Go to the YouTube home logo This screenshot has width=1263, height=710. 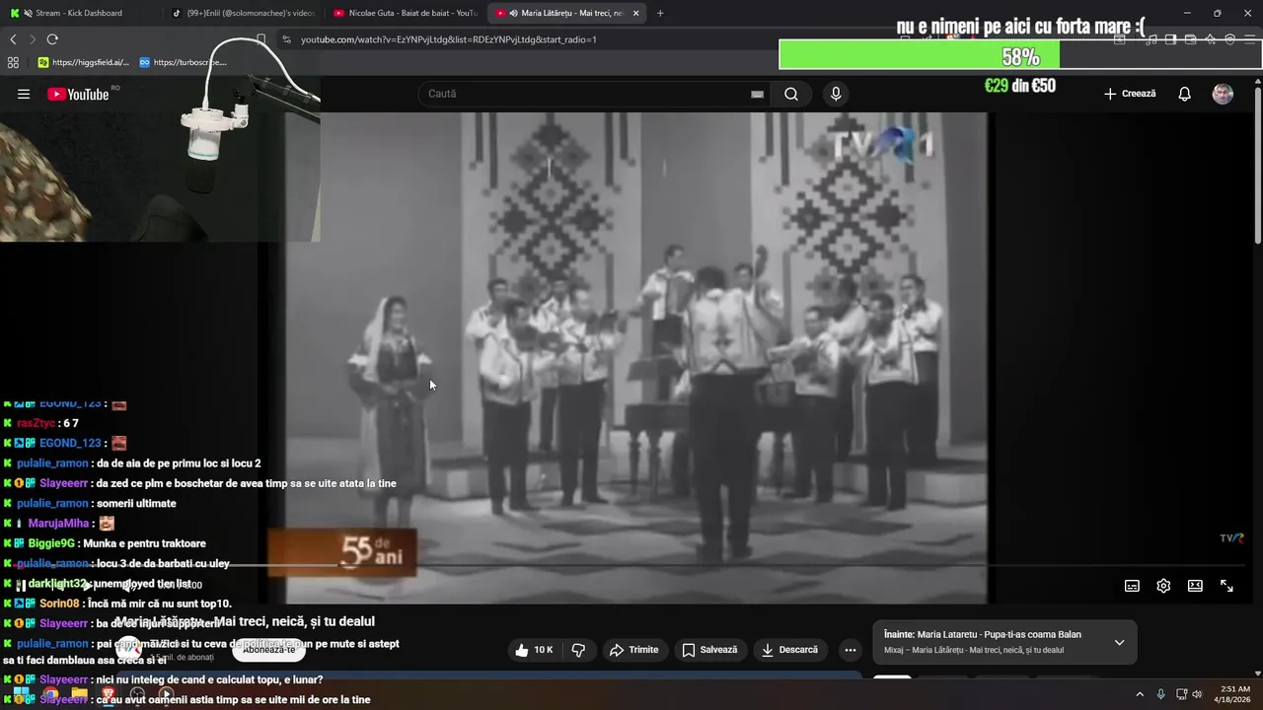coord(78,94)
